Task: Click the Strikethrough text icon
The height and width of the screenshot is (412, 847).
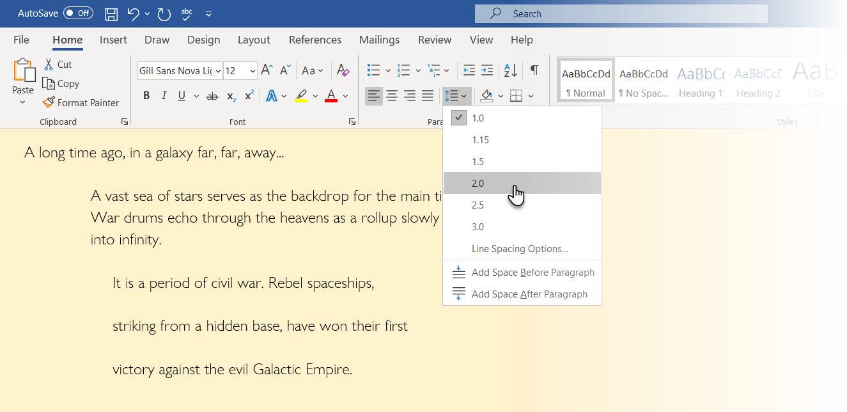Action: [212, 96]
